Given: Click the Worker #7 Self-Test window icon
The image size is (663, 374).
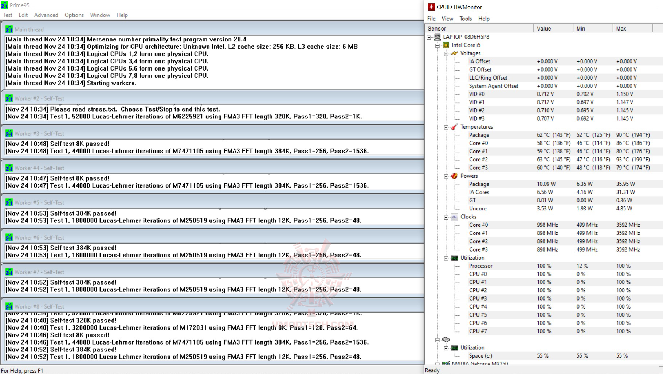Looking at the screenshot, I should click(x=9, y=272).
